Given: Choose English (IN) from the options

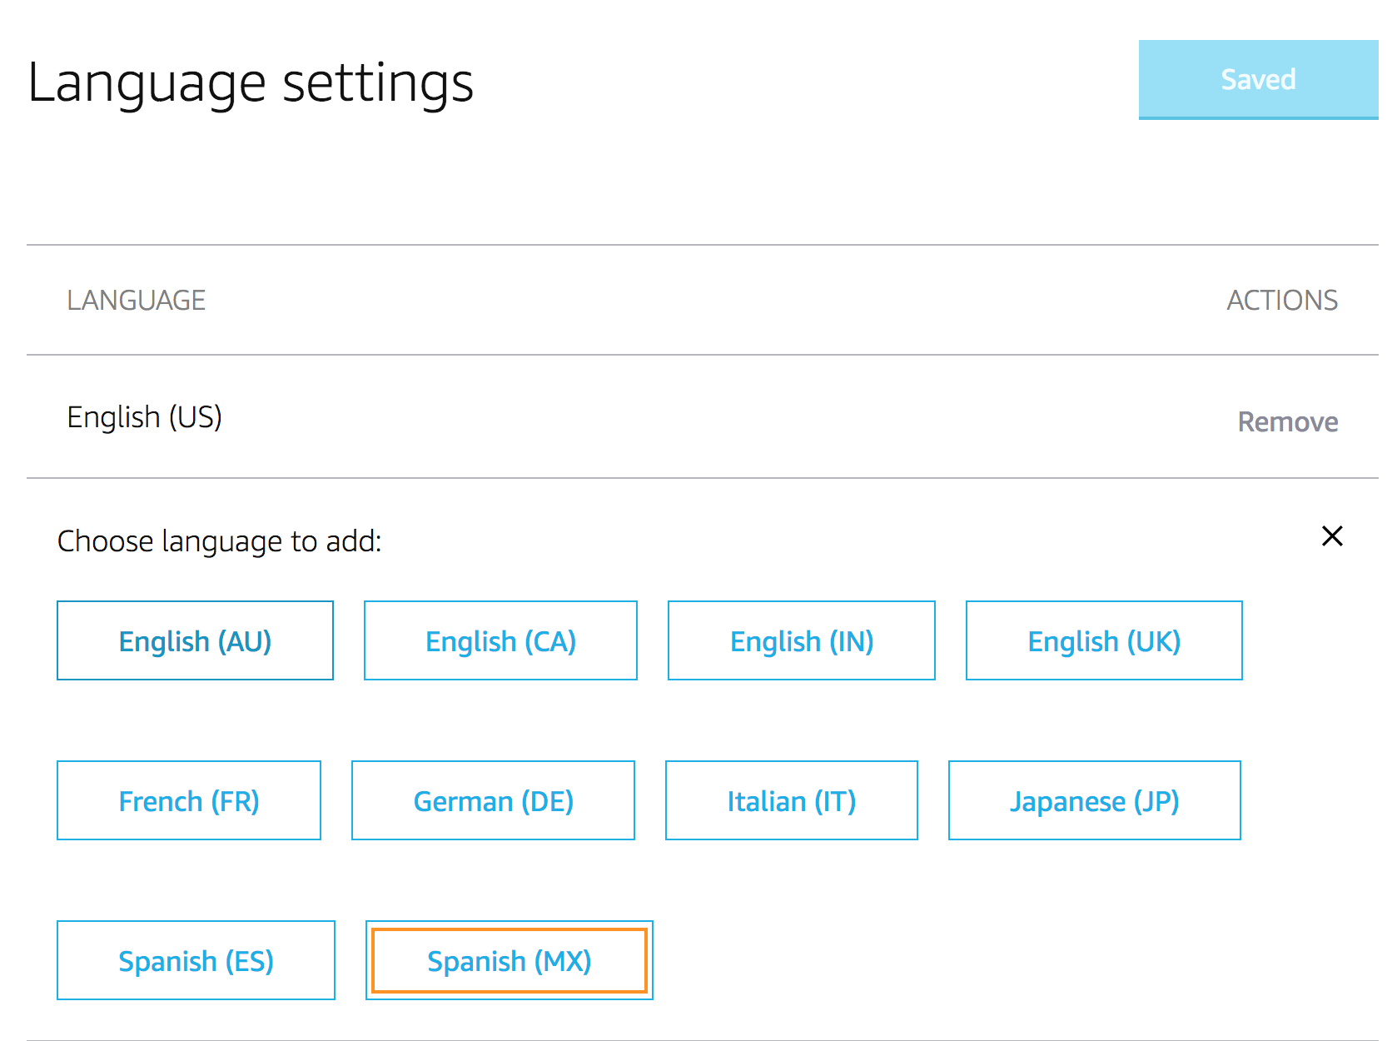Looking at the screenshot, I should (x=801, y=640).
